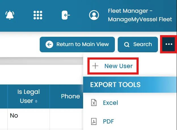
Task: Sort by Is Legal User column
Action: (29, 96)
